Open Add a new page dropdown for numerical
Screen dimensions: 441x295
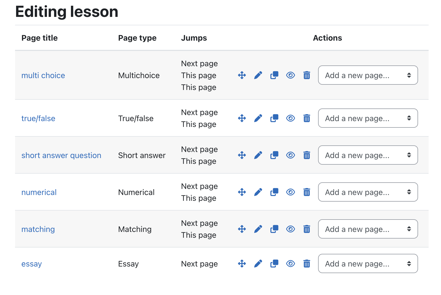coord(368,192)
